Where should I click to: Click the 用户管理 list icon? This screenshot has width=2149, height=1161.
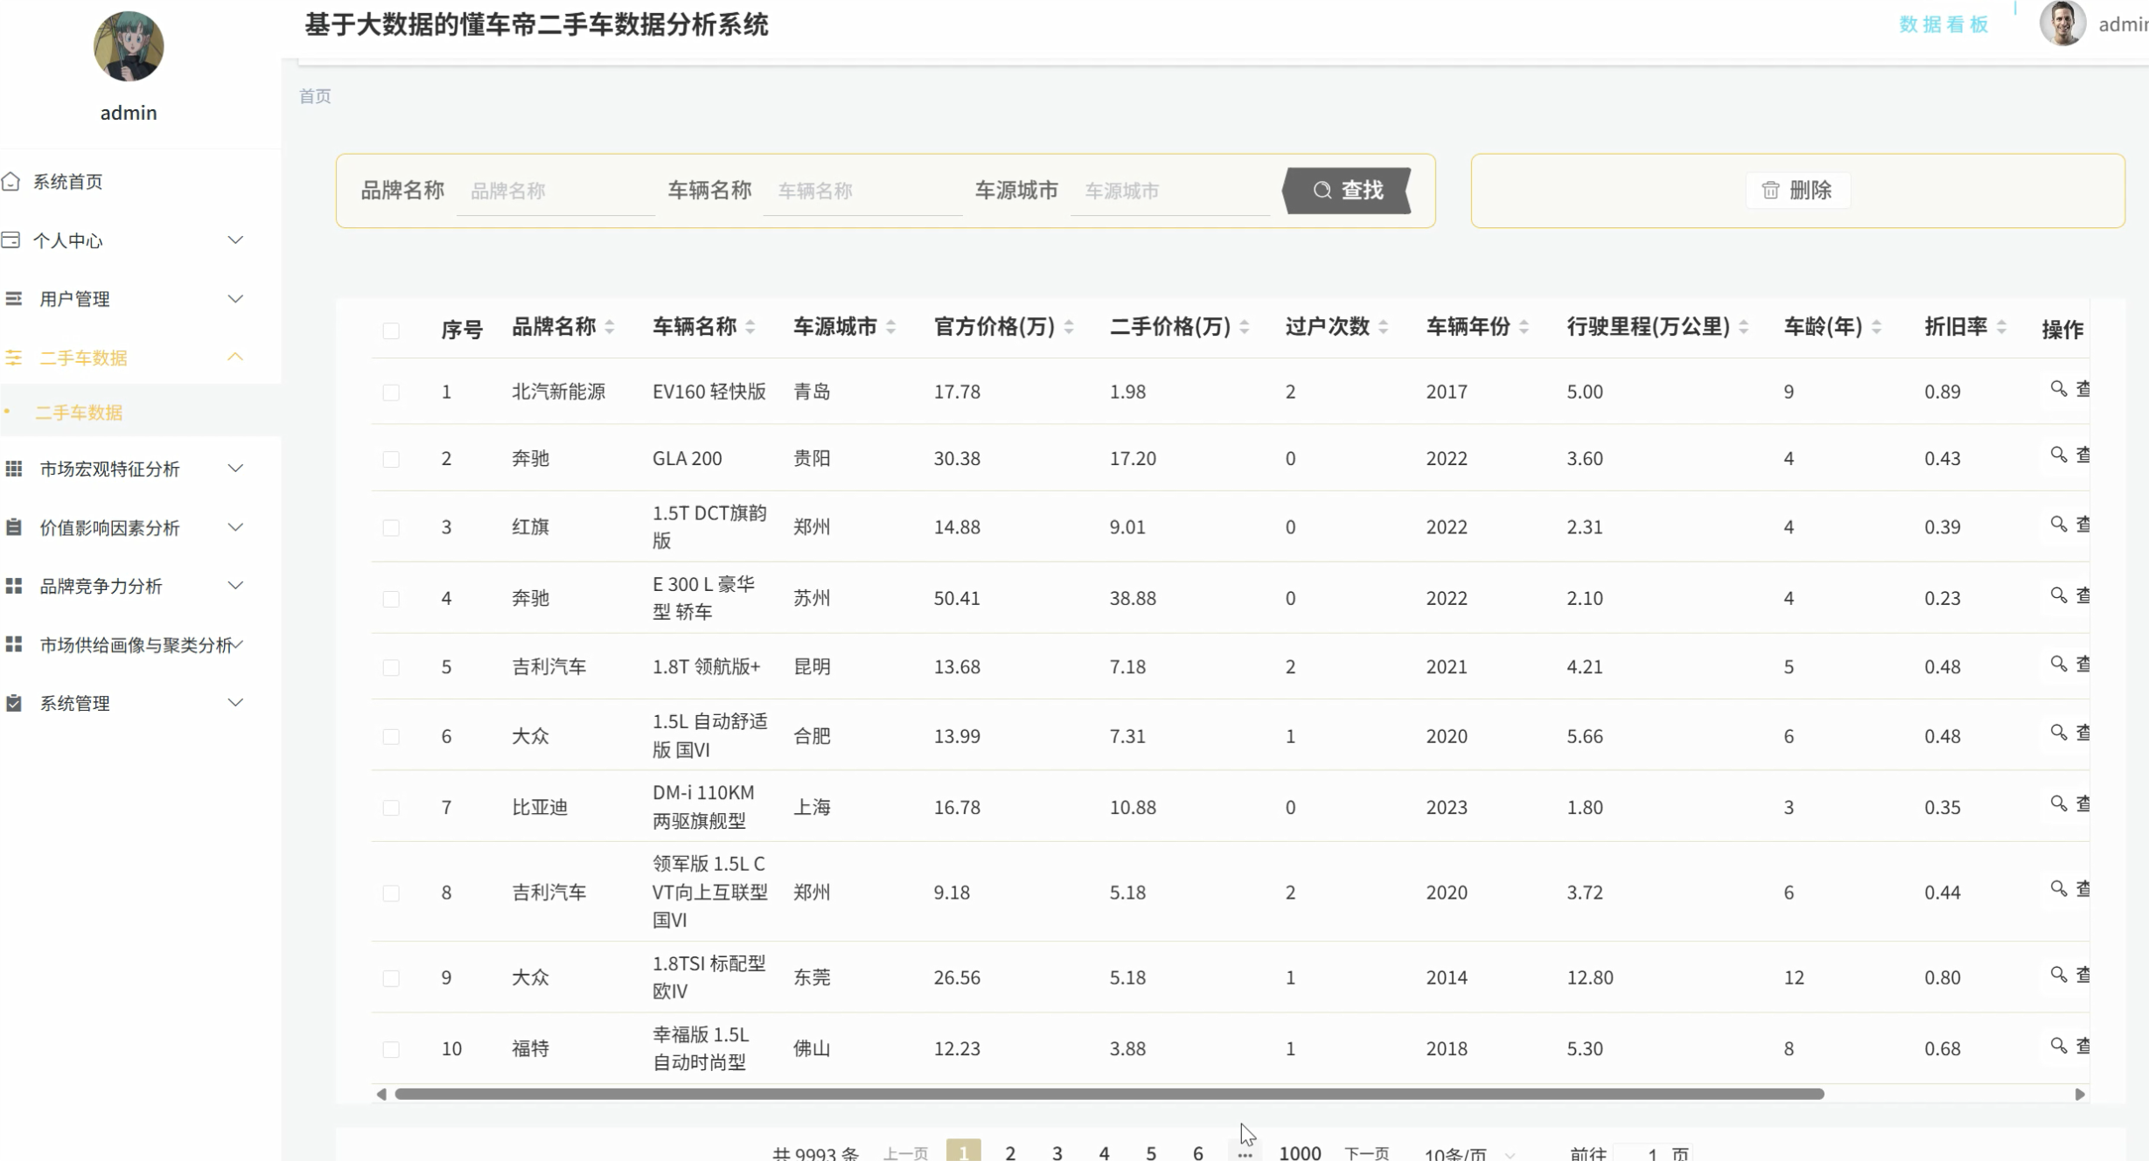[x=14, y=298]
